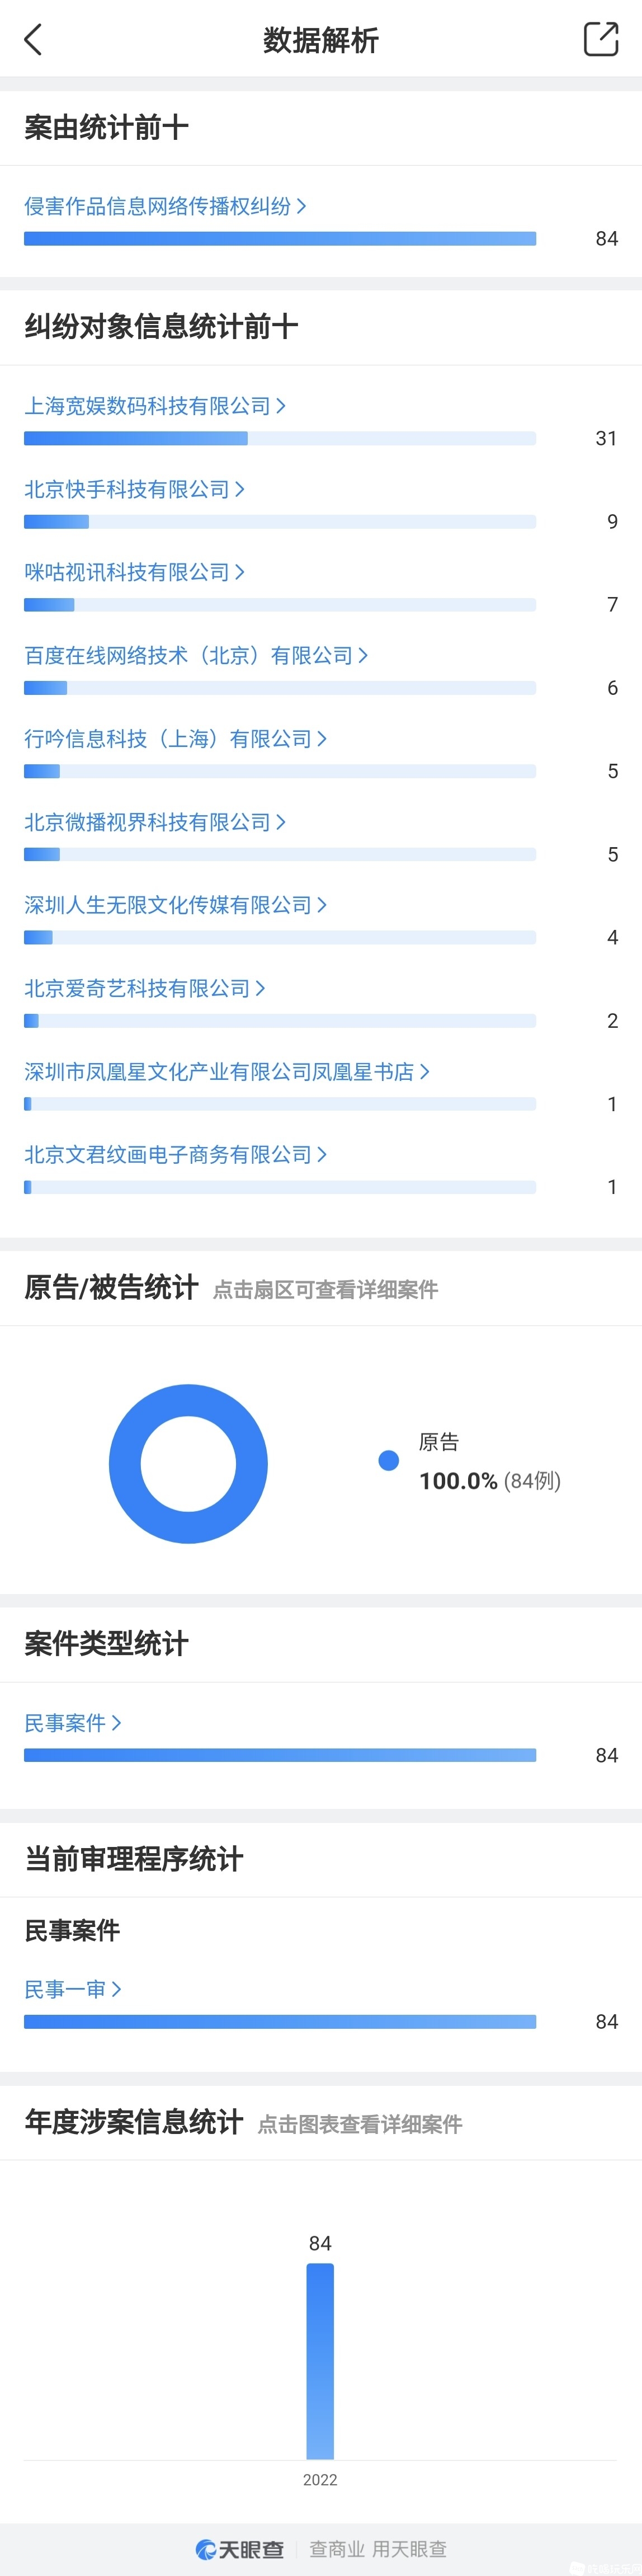Tap the share icon at top right
The image size is (642, 2576).
[600, 39]
